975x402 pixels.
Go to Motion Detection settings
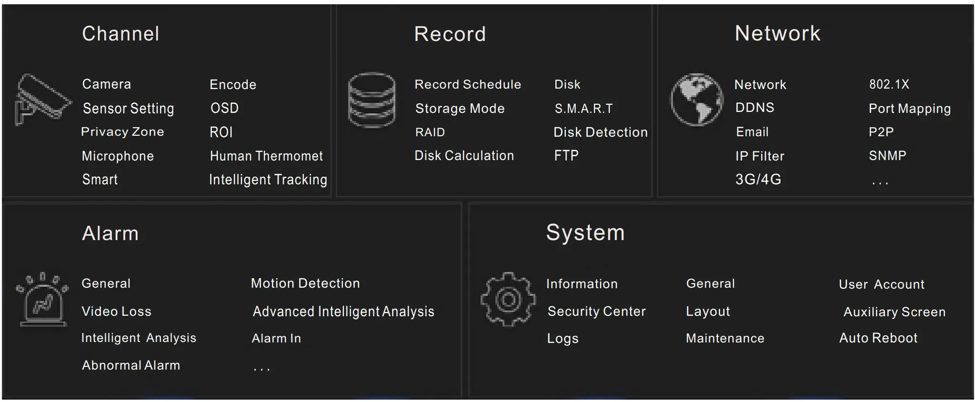(305, 283)
